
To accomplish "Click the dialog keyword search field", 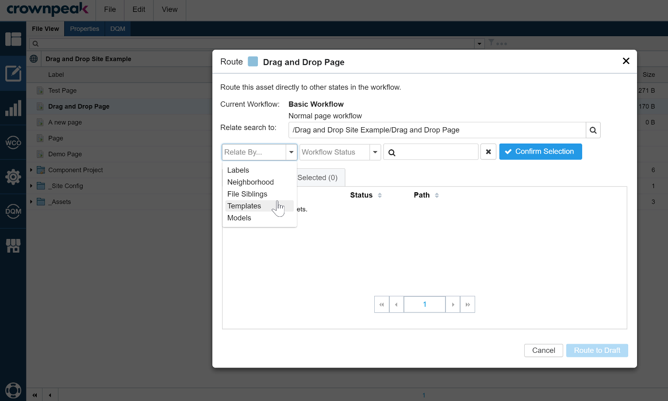I will pos(431,152).
